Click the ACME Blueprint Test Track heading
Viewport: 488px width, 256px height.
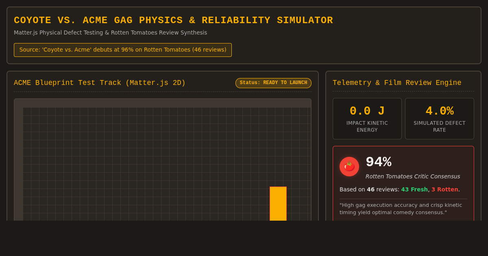coord(100,83)
